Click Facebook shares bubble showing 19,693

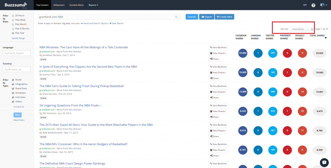pos(243,72)
